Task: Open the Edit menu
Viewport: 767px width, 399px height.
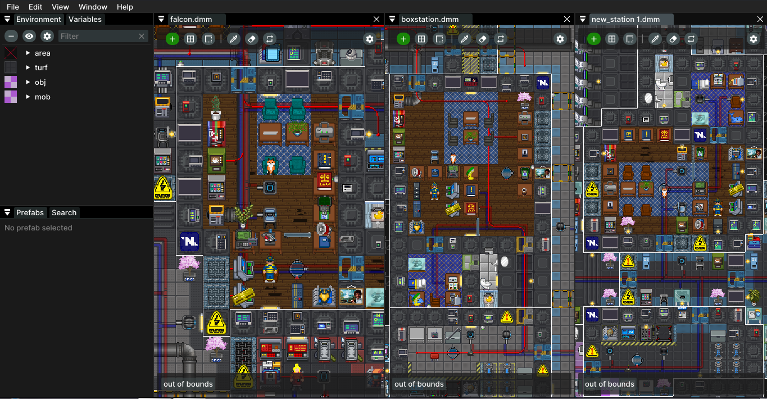Action: pos(35,7)
